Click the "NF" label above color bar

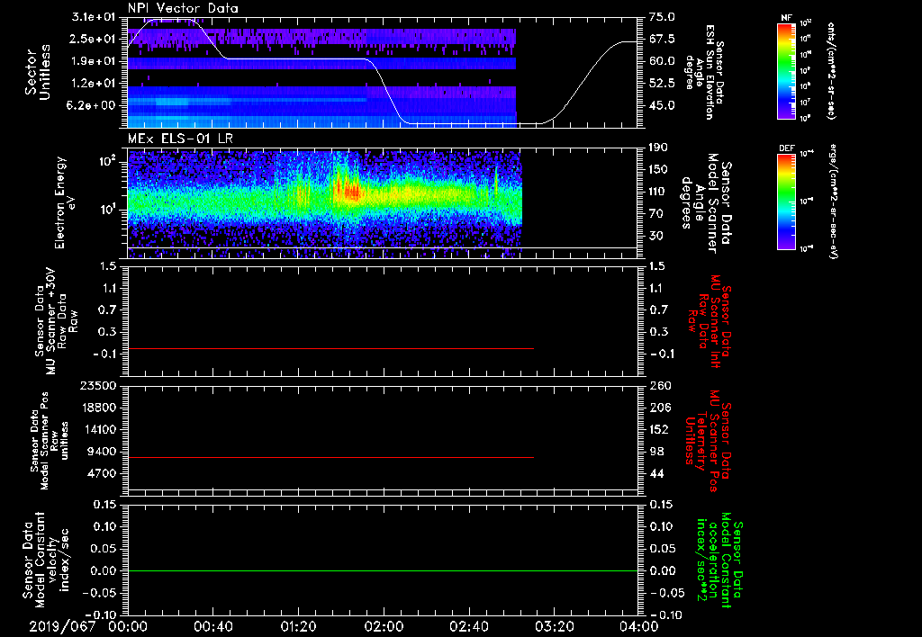point(786,19)
